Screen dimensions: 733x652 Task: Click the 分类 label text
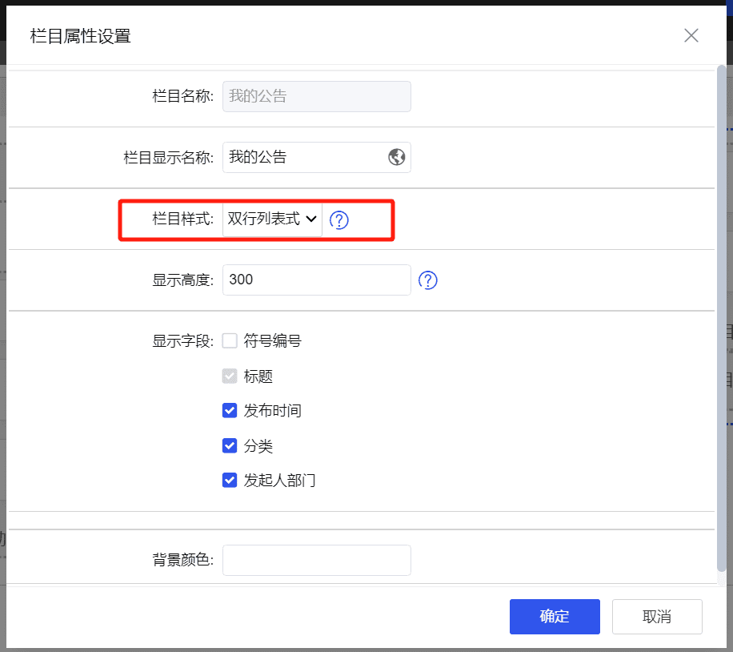click(258, 446)
